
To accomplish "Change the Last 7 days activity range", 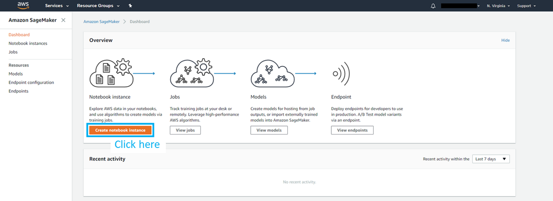I will 491,159.
